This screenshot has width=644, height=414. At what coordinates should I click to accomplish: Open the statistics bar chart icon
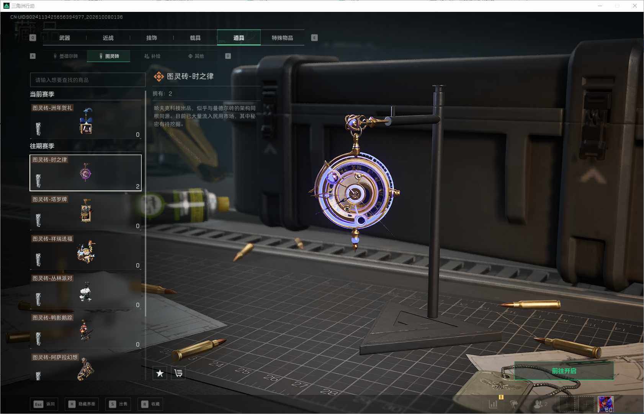click(493, 404)
